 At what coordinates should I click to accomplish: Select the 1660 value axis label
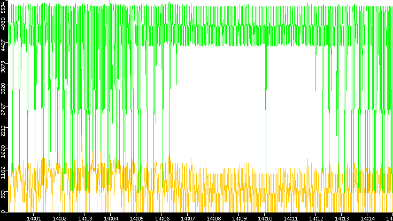[3, 151]
